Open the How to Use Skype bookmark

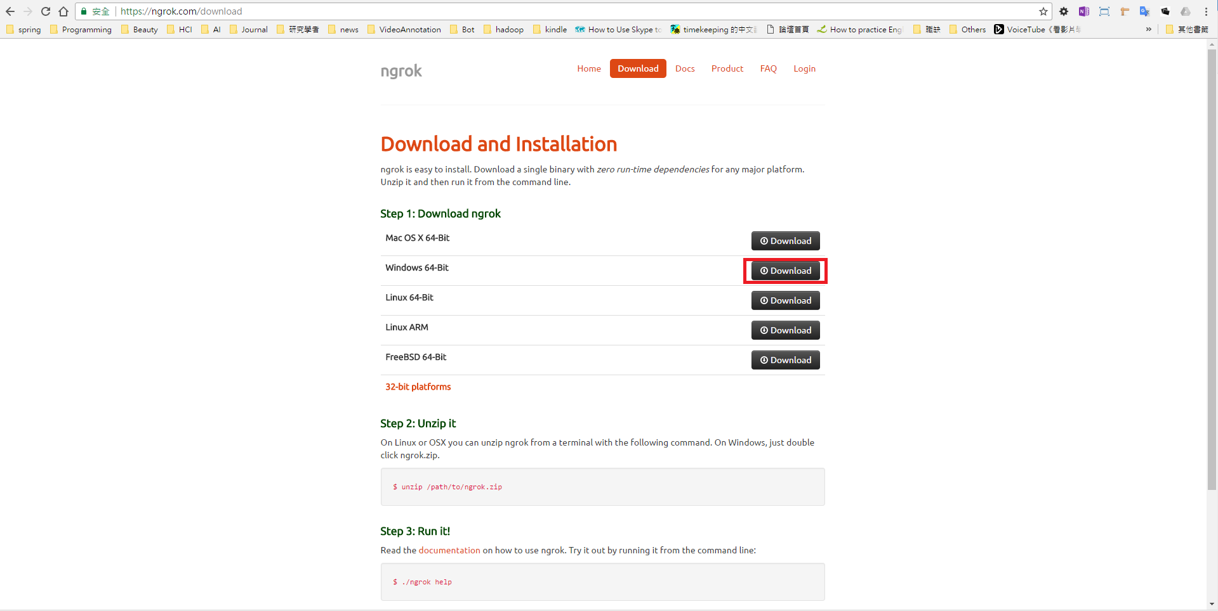[618, 29]
